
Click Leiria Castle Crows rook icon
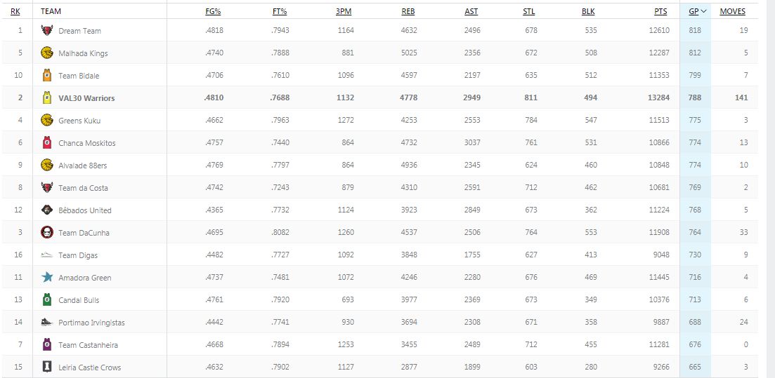click(47, 367)
